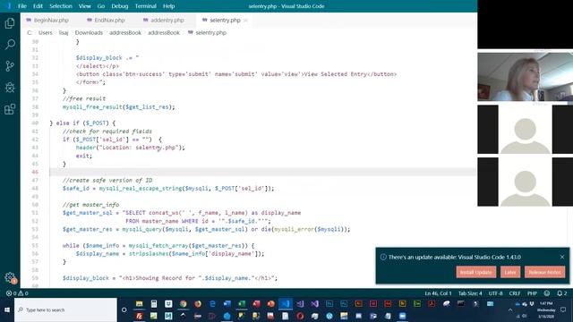
Task: Open the Help menu
Action: coord(168,6)
